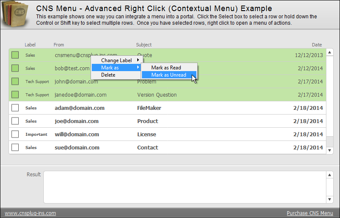Click the 2/12/2014 date cell
Screen dimensions: 340x218
(x=310, y=69)
